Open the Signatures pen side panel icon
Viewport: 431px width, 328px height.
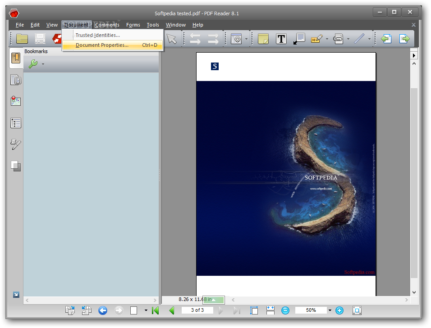tap(16, 144)
